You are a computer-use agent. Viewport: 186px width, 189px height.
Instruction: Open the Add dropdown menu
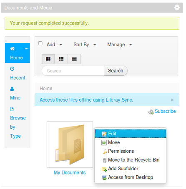54,45
